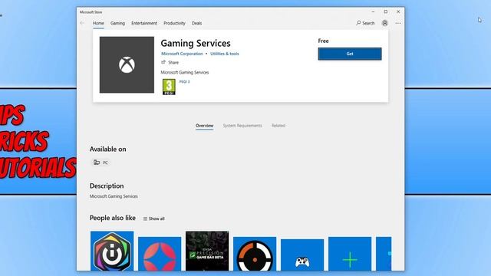Switch to the Home tab
Screen dimensions: 491x276
[x=98, y=23]
